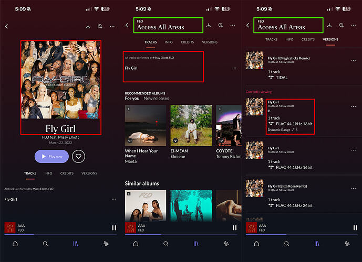Open three-dot options for Fly Girl track, middle screen
Viewport: 362px width, 262px height.
234,68
